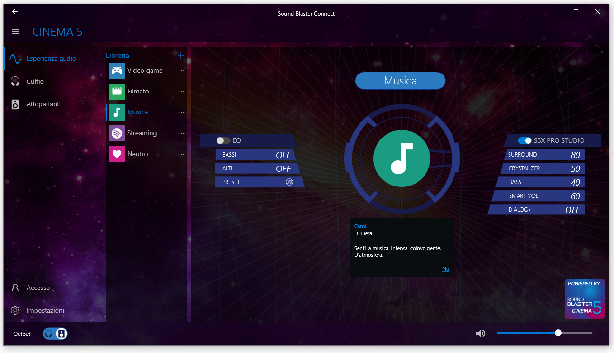
Task: Click the DJ Fiera text
Action: pyautogui.click(x=363, y=233)
